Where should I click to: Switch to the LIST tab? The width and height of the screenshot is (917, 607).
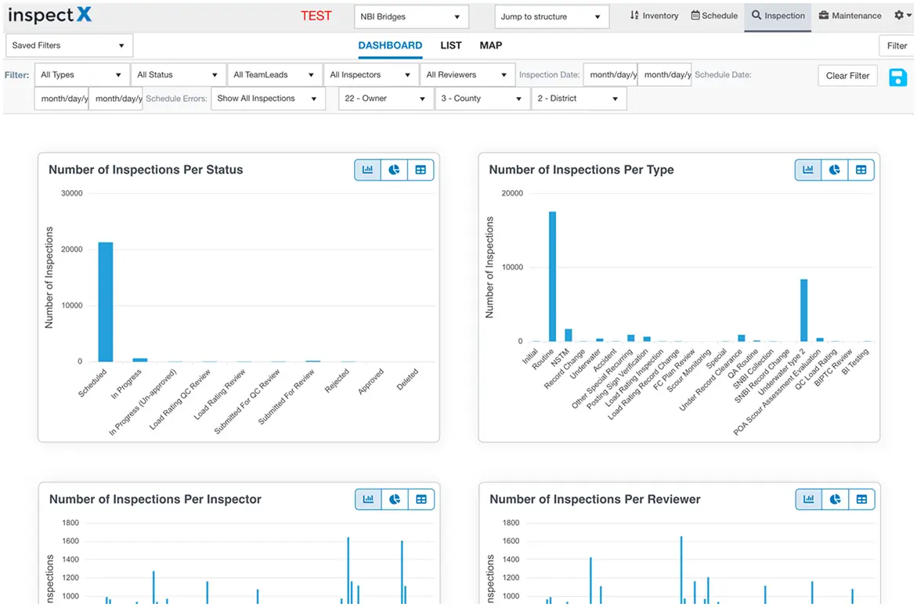pyautogui.click(x=450, y=45)
